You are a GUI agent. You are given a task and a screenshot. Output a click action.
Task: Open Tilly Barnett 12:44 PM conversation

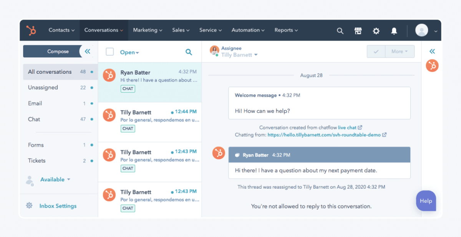point(150,122)
